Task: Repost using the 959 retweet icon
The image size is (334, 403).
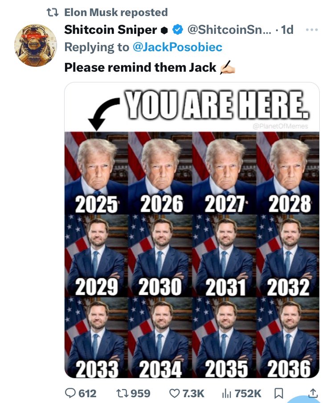Action: pyautogui.click(x=122, y=393)
